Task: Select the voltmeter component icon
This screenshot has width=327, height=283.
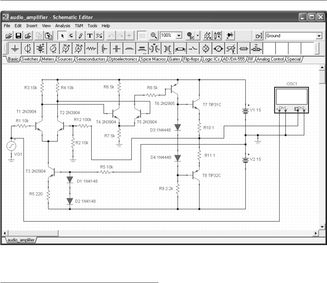Action: click(66, 49)
